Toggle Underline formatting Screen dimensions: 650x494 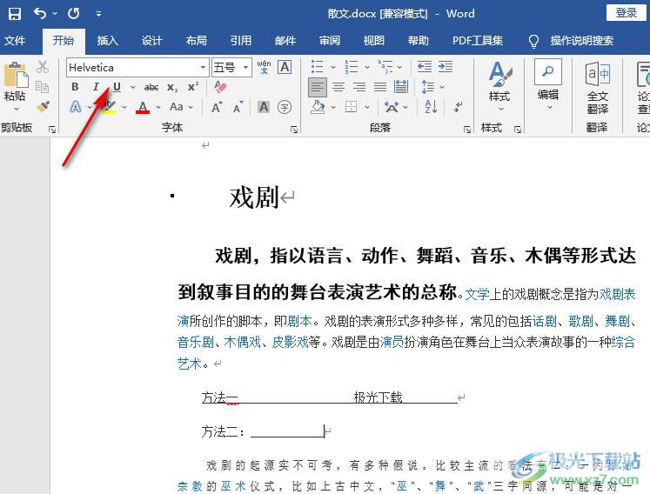117,87
